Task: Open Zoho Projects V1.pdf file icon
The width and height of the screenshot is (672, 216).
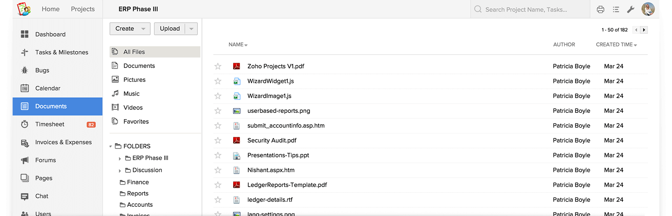Action: (236, 66)
